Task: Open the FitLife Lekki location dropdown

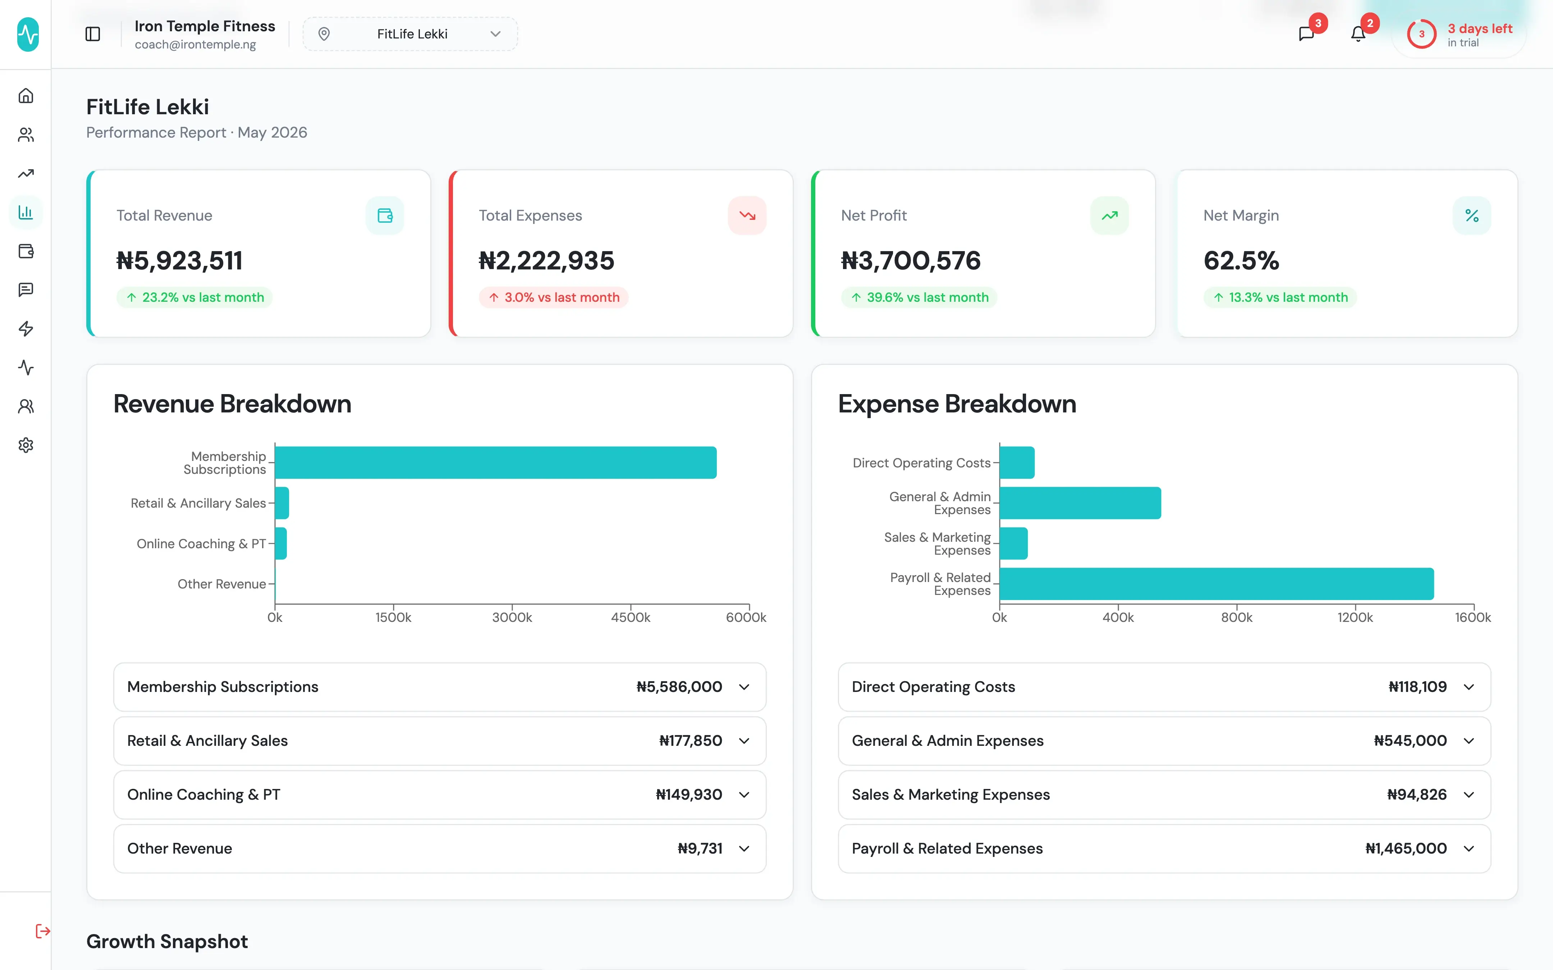Action: (x=411, y=34)
